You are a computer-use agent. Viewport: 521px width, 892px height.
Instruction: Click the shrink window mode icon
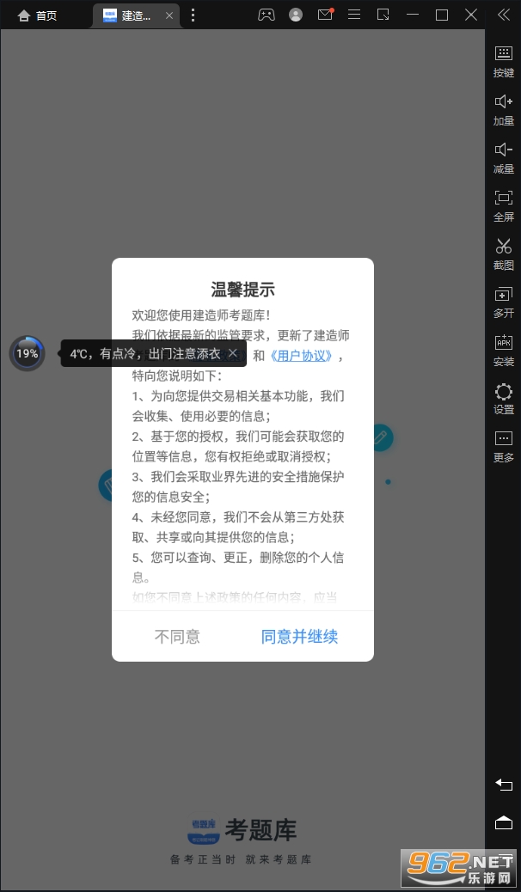click(383, 15)
